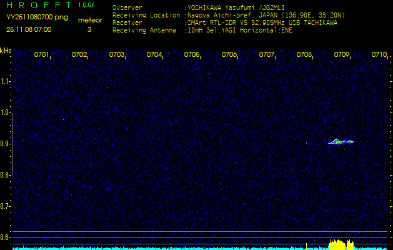Image resolution: width=393 pixels, height=250 pixels.
Task: Click the Receiving Antenna field label
Action: (x=144, y=31)
